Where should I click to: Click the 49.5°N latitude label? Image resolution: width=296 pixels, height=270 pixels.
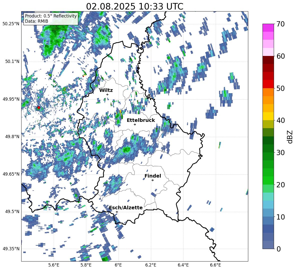point(12,212)
